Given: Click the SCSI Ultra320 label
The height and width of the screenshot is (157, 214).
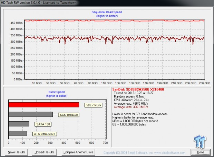Looking at the screenshot, I should (69, 115).
